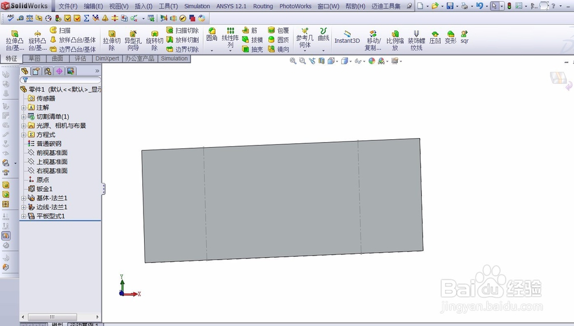The image size is (574, 326).
Task: Select the Revolved Cut (旋转切除) tool
Action: pyautogui.click(x=154, y=41)
